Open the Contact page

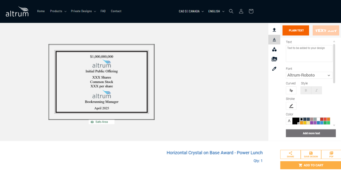(116, 11)
